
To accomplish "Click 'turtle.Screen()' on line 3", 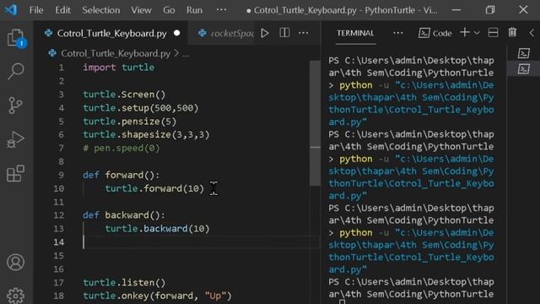I will point(124,95).
